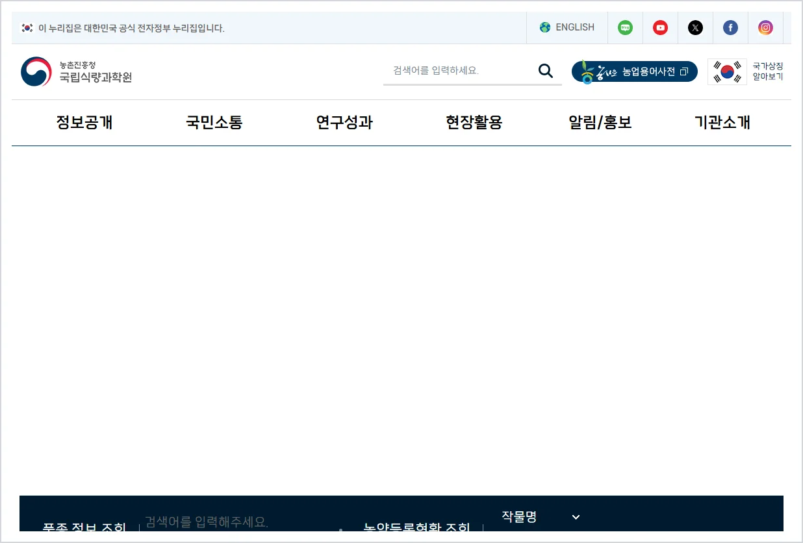803x543 pixels.
Task: Open the 알림/홍보 menu
Action: pyautogui.click(x=600, y=122)
